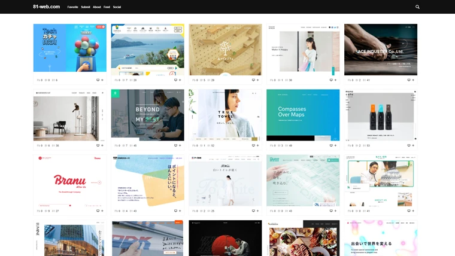The image size is (455, 256).
Task: Click comment icon under Make it Happy card
Action: [x=331, y=80]
